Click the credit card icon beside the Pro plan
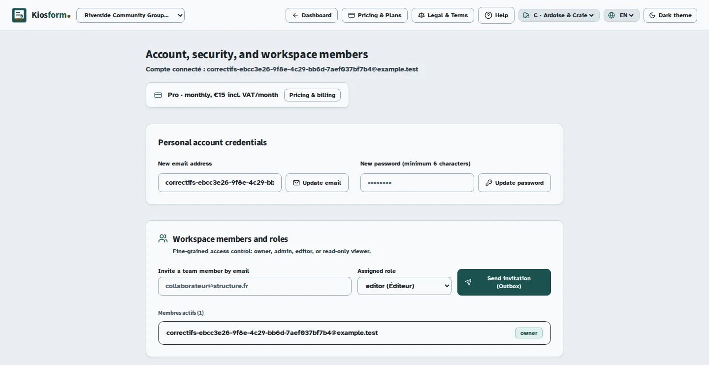The width and height of the screenshot is (709, 365). (158, 95)
